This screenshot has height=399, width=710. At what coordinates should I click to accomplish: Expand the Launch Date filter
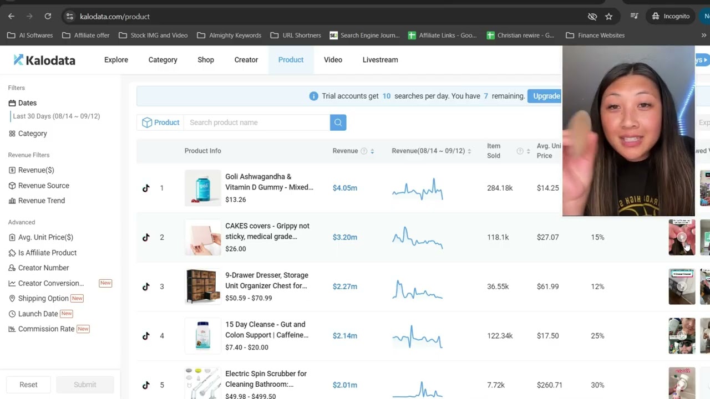tap(33, 314)
